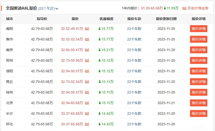Select city name 怀化
Image resolution: width=215 pixels, height=131 pixels.
point(9,124)
